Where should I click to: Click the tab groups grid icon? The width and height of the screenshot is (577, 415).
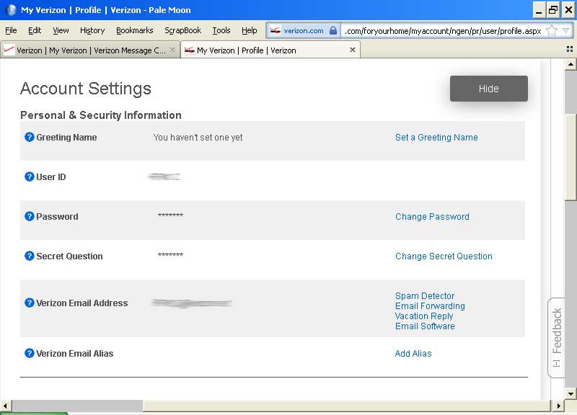(x=570, y=49)
